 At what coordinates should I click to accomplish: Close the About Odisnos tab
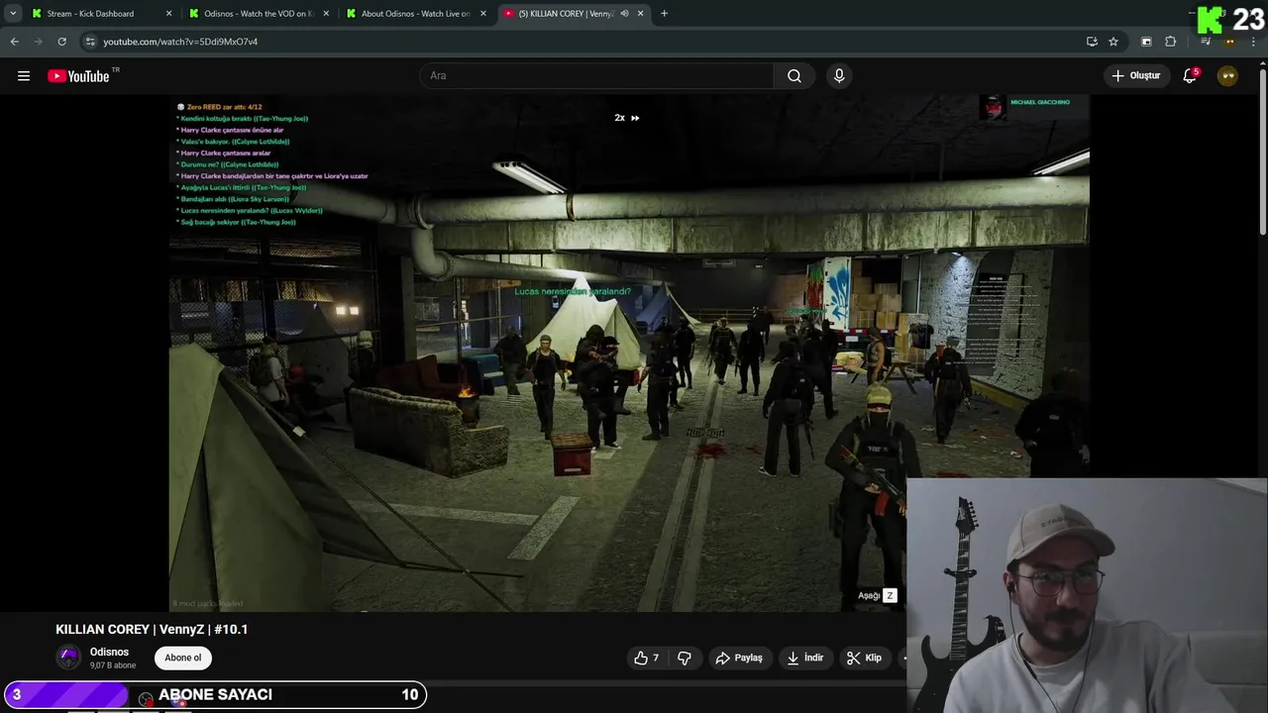[483, 14]
